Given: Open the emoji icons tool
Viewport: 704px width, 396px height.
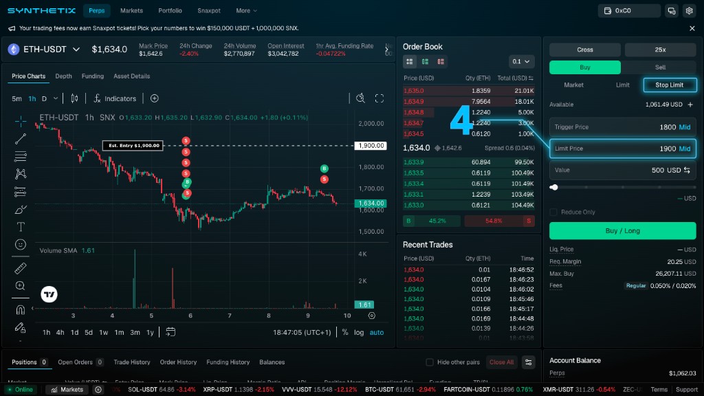Looking at the screenshot, I should 20,244.
